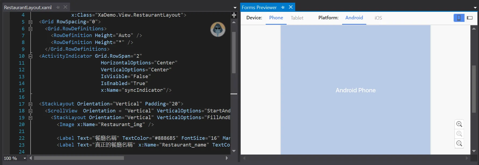Zoom out on the preview
Image resolution: width=479 pixels, height=165 pixels.
459,144
